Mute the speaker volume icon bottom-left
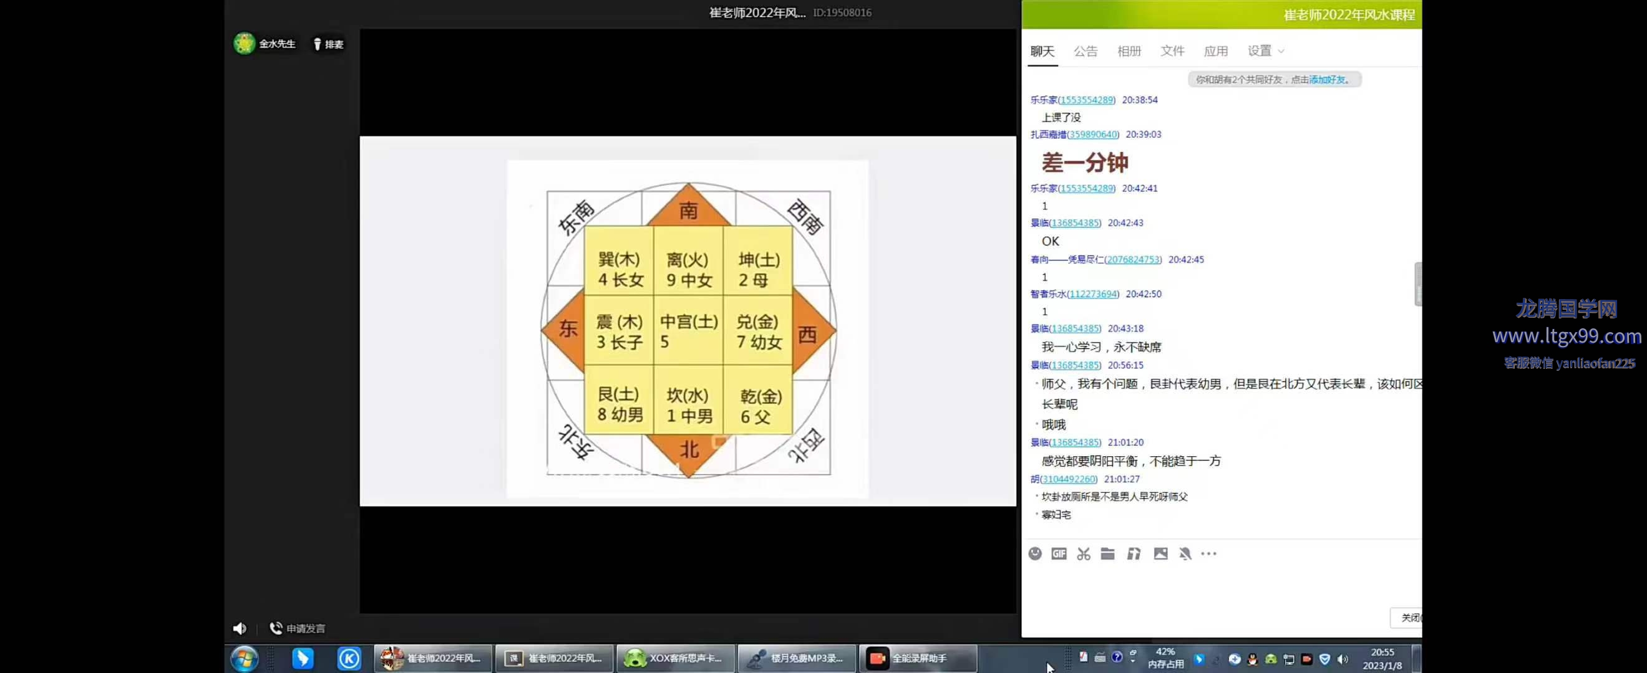1647x673 pixels. [x=240, y=628]
